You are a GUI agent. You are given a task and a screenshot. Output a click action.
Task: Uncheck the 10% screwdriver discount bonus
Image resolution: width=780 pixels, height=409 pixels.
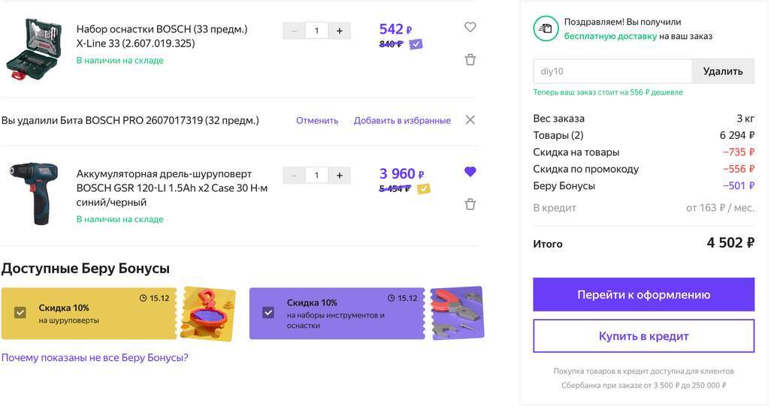pos(20,312)
